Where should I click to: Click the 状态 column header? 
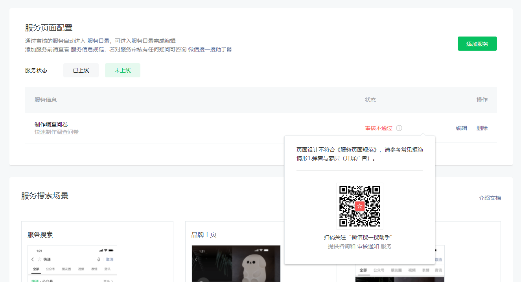point(370,100)
